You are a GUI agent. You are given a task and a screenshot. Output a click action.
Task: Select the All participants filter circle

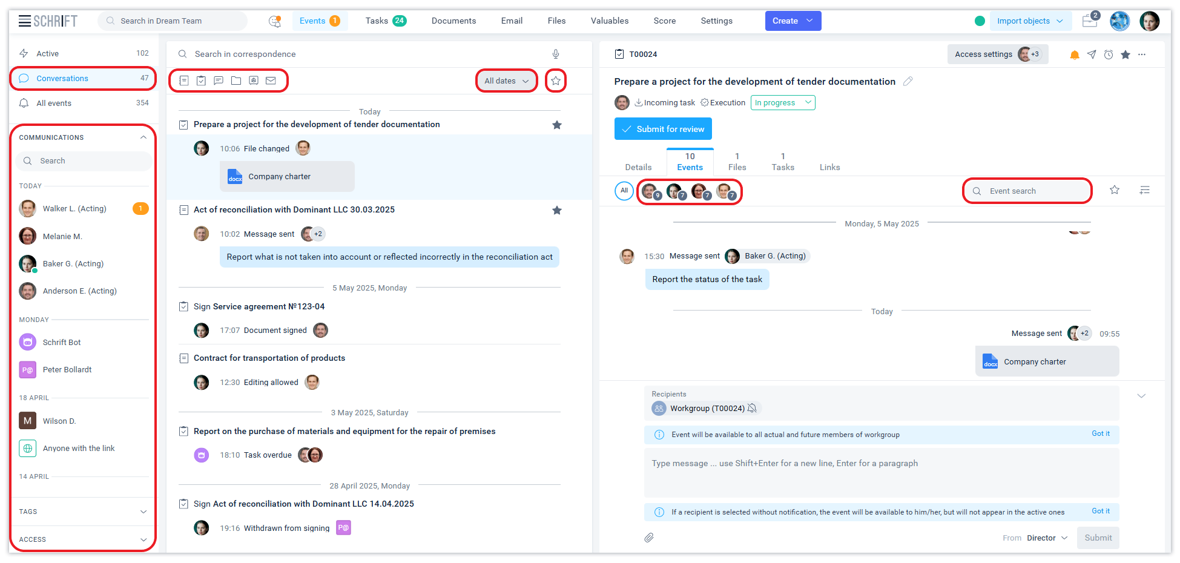pyautogui.click(x=624, y=191)
